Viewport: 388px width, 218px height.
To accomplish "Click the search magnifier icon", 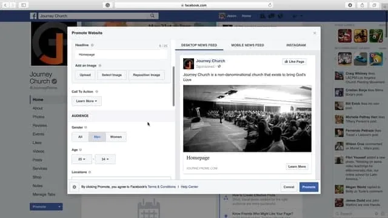I will (152, 16).
